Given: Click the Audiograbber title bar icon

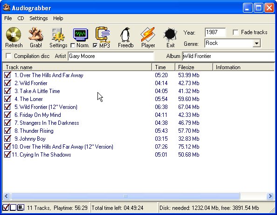Looking at the screenshot, I should tap(7, 7).
